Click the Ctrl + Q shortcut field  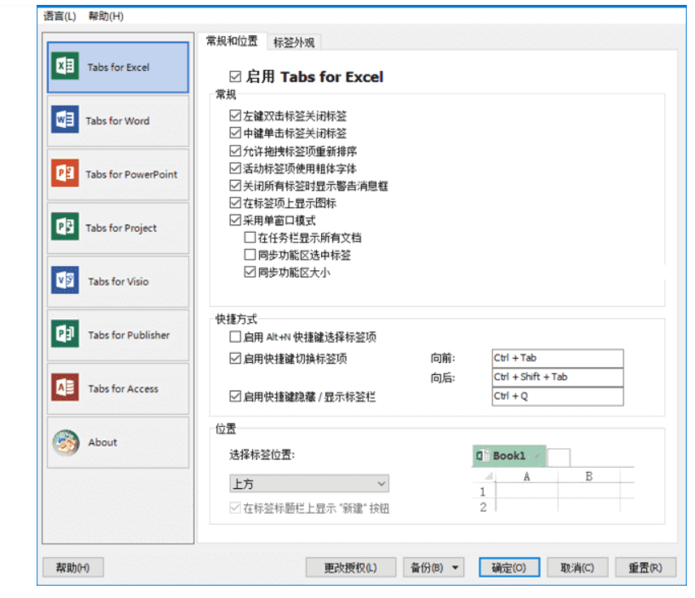coord(557,396)
